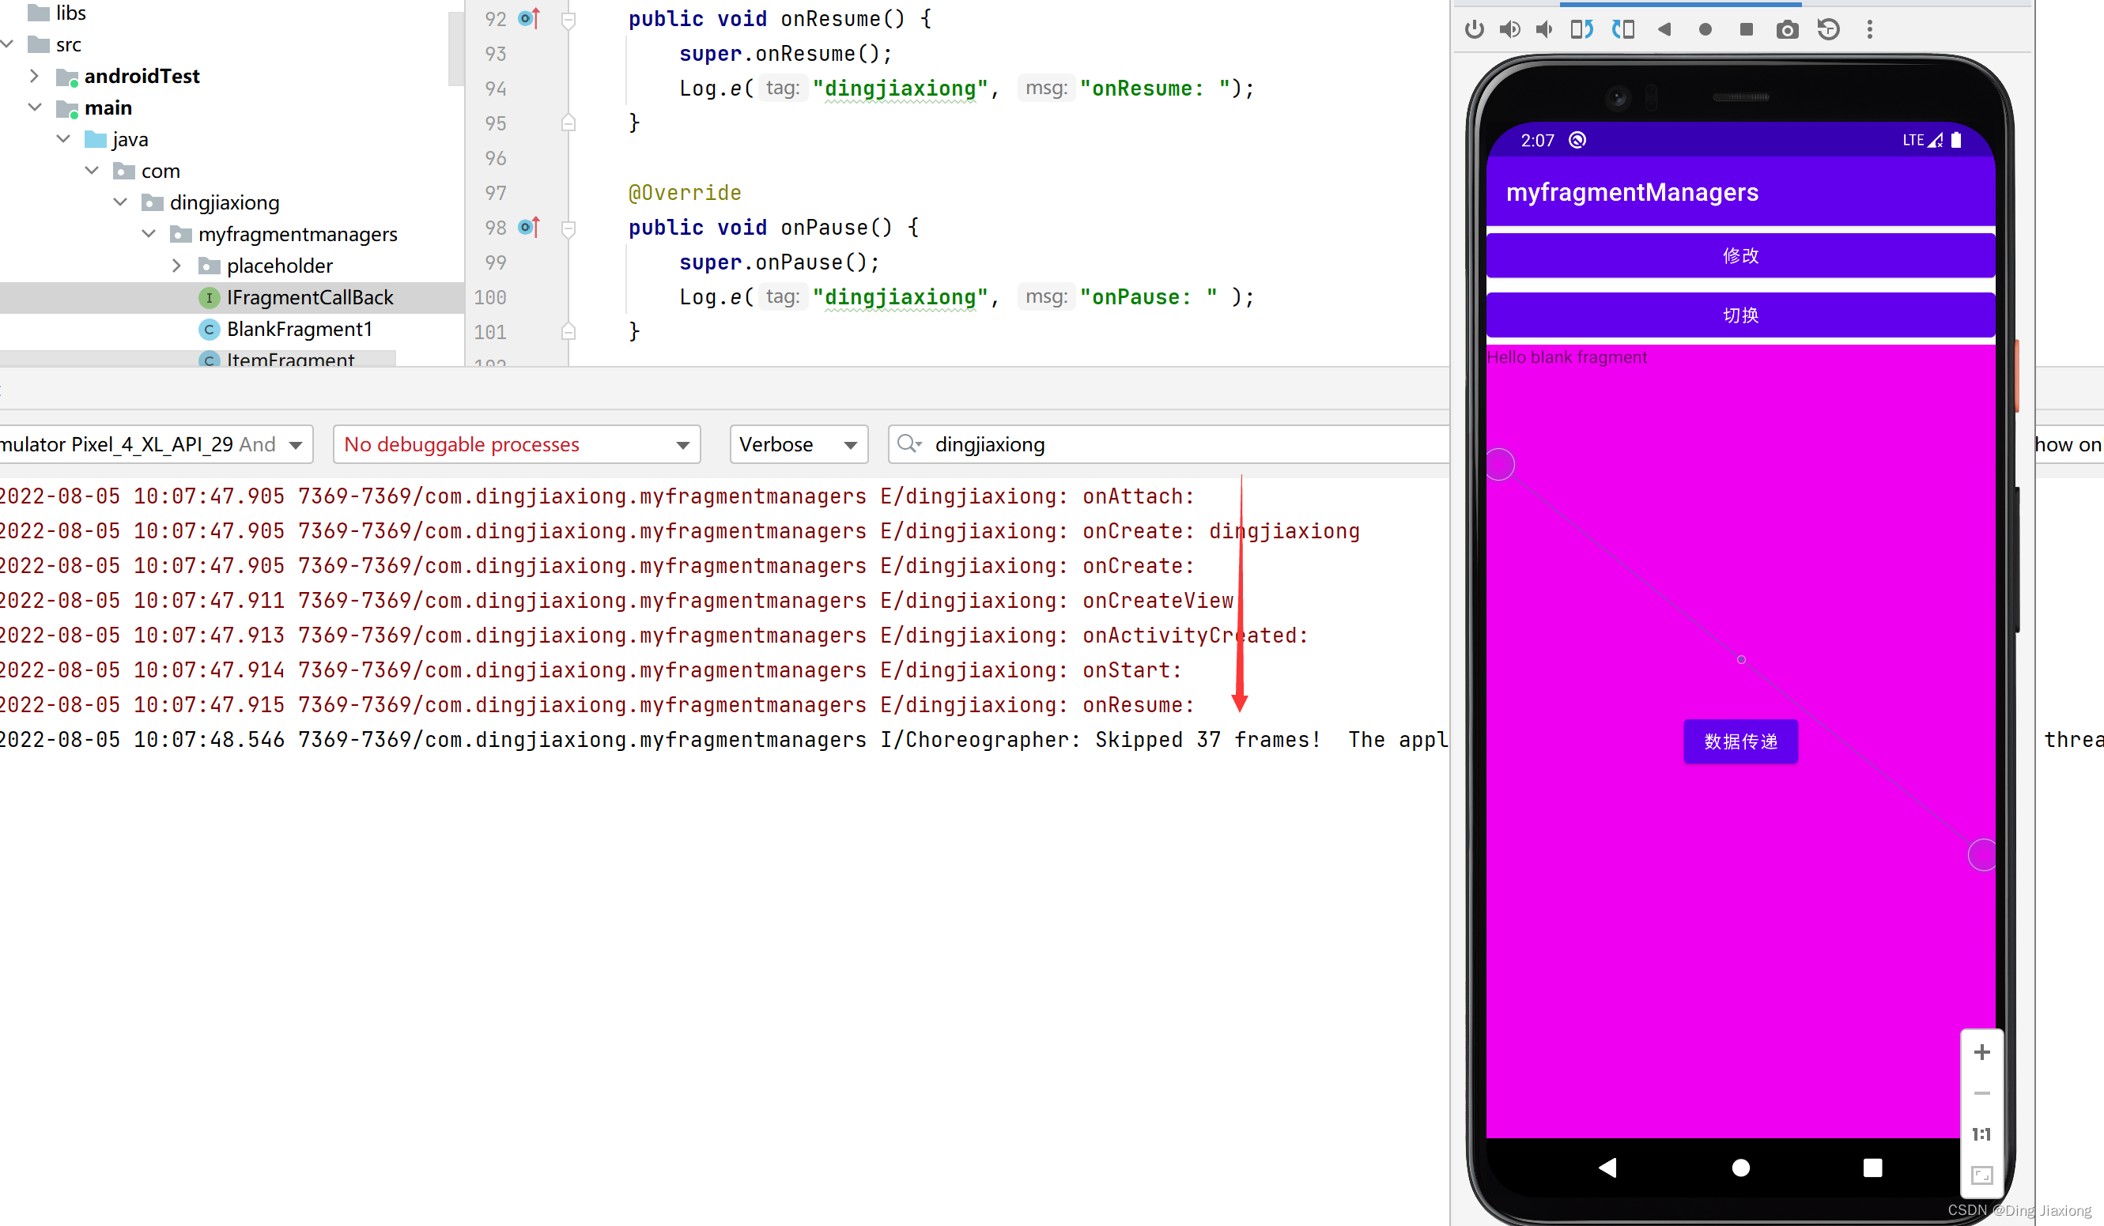
Task: Rotate emulator right icon
Action: [1623, 29]
